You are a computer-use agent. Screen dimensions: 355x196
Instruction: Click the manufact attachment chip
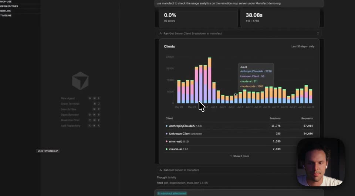tap(172, 193)
